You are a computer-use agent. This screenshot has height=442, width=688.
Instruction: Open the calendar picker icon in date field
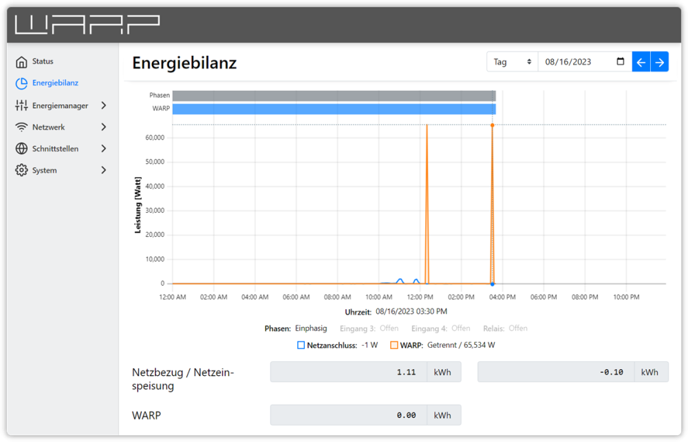click(x=621, y=62)
